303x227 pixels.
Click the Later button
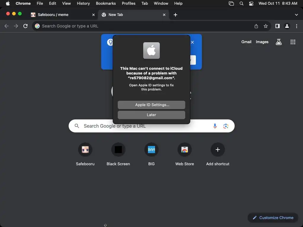click(151, 115)
